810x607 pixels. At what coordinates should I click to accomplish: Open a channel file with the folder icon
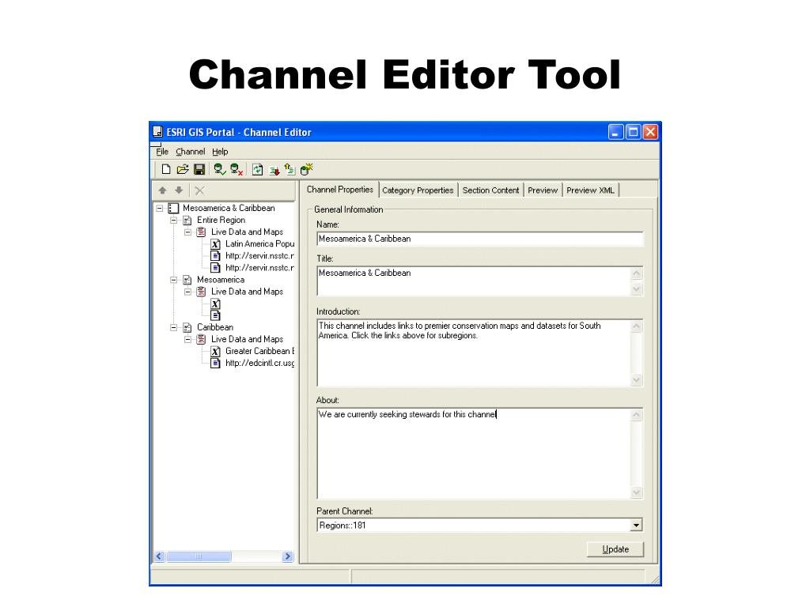coord(183,169)
